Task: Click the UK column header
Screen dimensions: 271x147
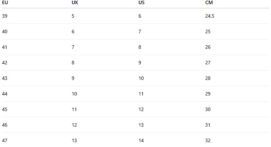Action: click(x=75, y=2)
